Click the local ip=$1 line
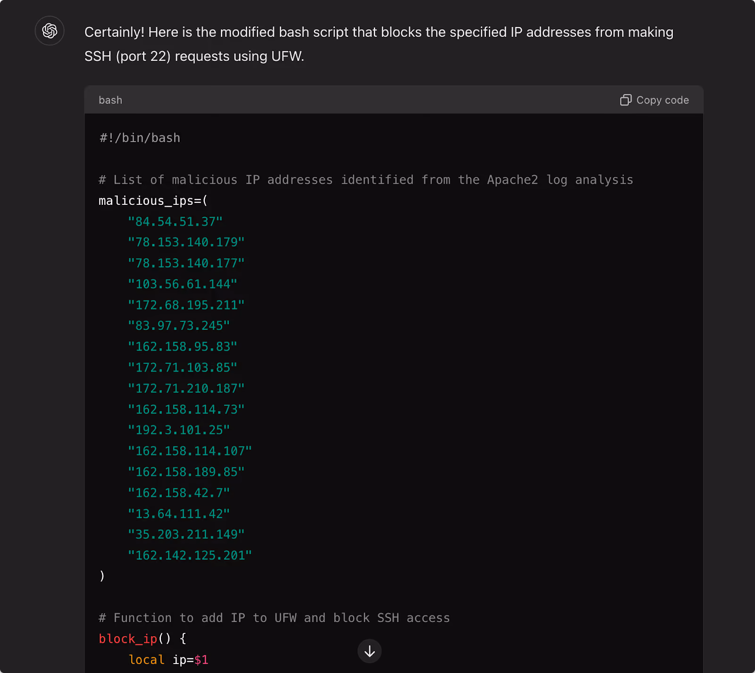755x673 pixels. tap(168, 659)
